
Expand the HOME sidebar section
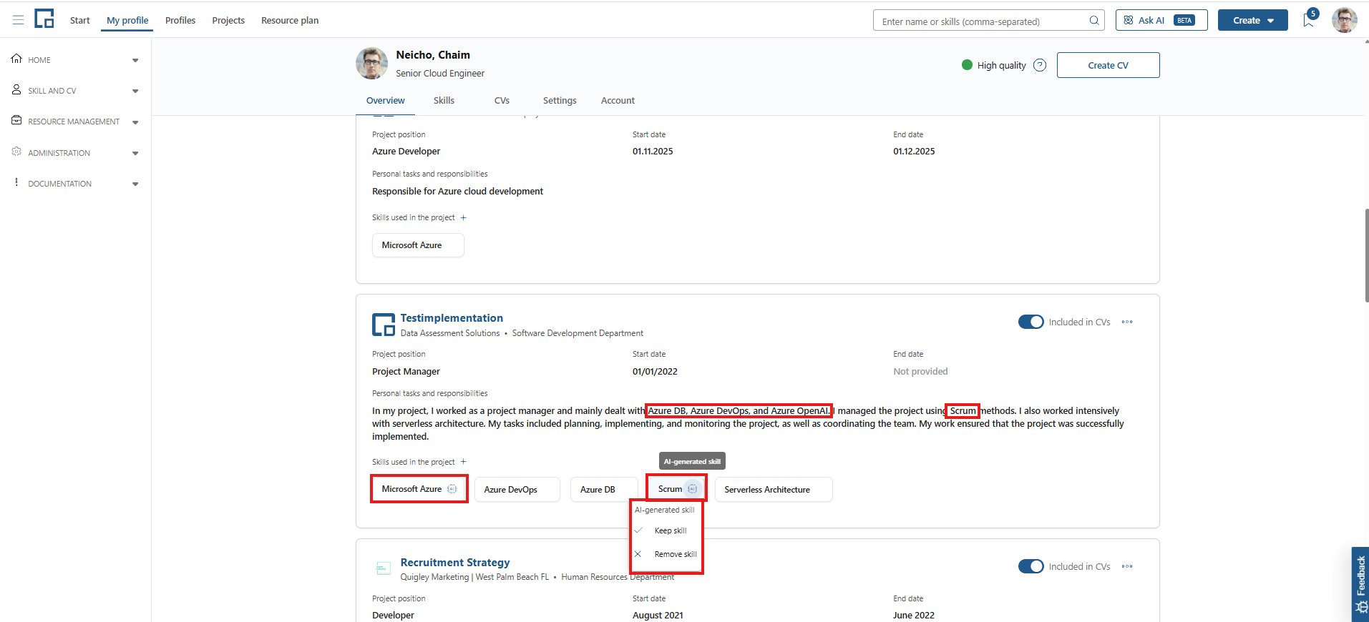tap(135, 61)
